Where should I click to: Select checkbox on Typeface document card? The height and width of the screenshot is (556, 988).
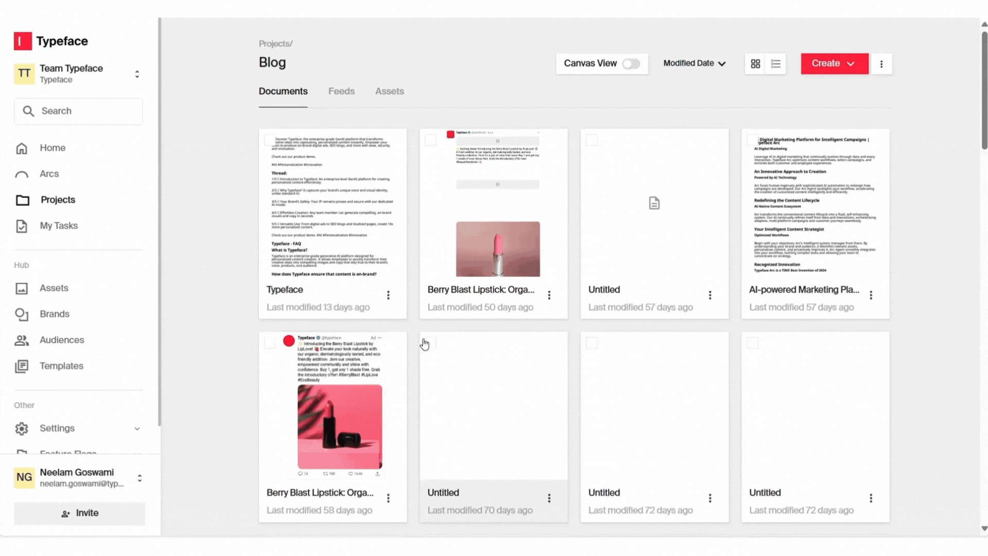click(270, 140)
